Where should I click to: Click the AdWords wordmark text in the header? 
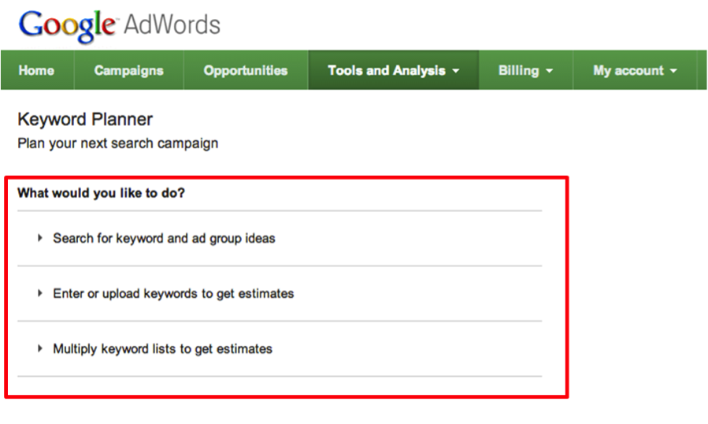pos(173,24)
